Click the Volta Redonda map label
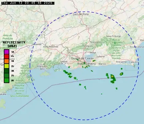 click(51, 47)
